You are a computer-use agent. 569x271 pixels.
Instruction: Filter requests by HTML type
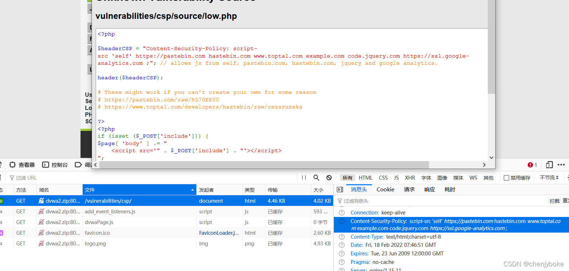click(366, 178)
